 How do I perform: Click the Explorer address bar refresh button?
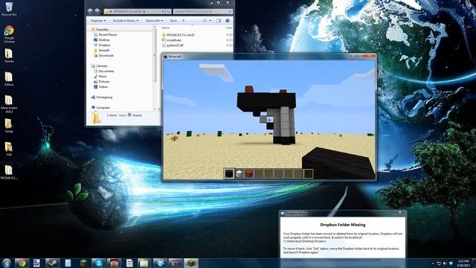pyautogui.click(x=168, y=11)
